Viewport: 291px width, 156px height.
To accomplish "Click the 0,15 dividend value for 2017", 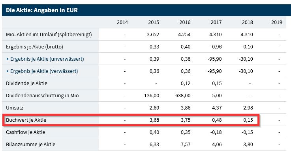I will (x=217, y=83).
